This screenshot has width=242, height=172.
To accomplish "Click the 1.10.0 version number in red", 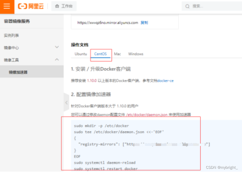I will pos(92,81).
